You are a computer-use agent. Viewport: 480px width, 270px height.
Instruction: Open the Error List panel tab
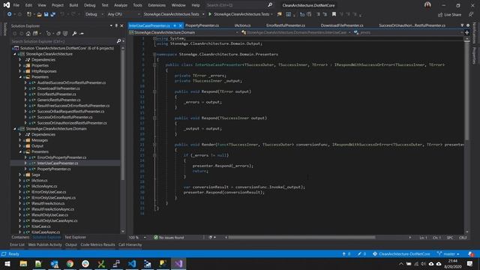[16, 244]
